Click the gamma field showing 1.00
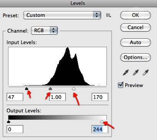 click(x=57, y=97)
